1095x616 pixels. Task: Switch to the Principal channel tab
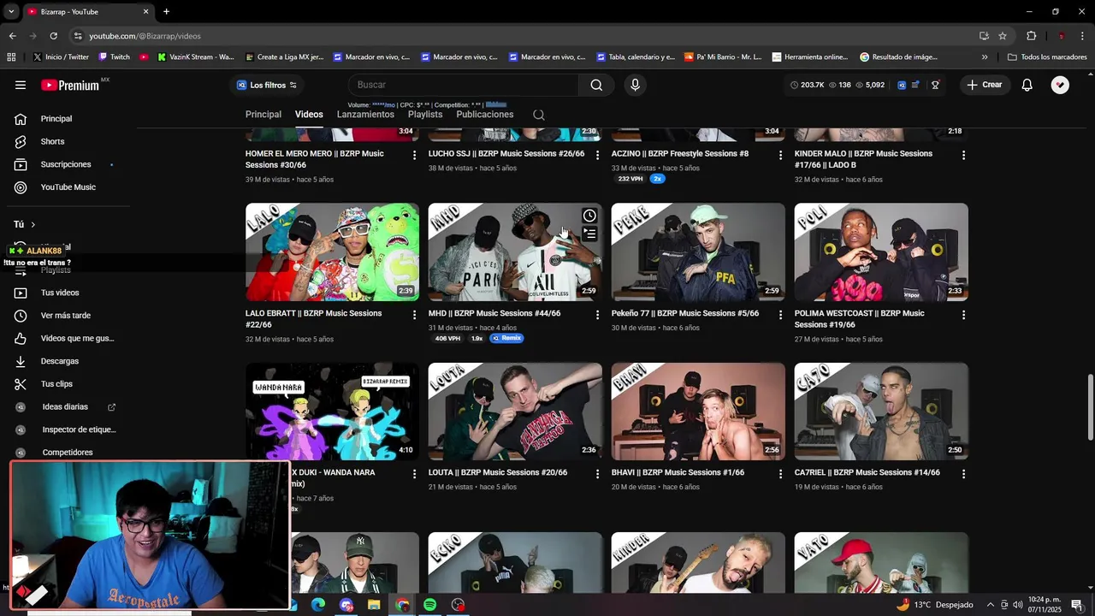[263, 115]
